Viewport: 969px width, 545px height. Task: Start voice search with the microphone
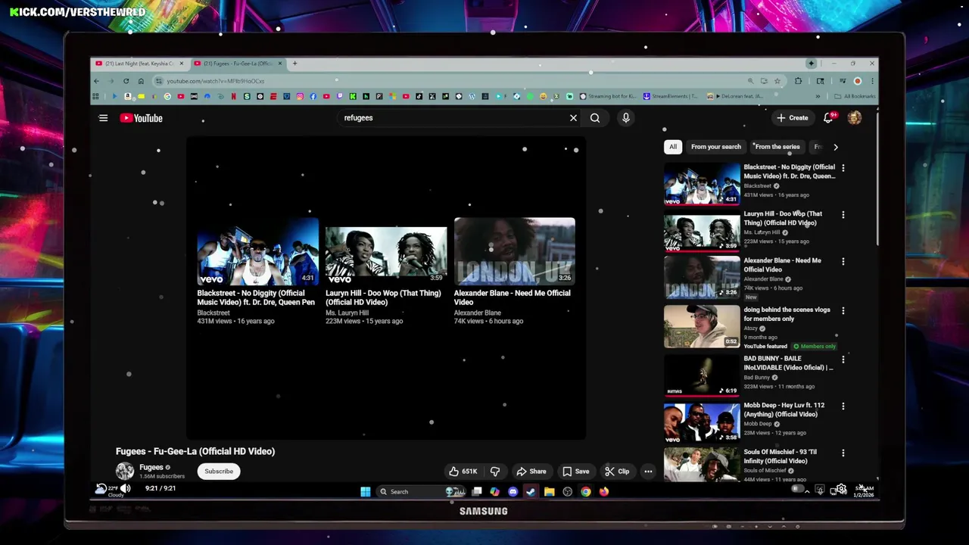625,118
